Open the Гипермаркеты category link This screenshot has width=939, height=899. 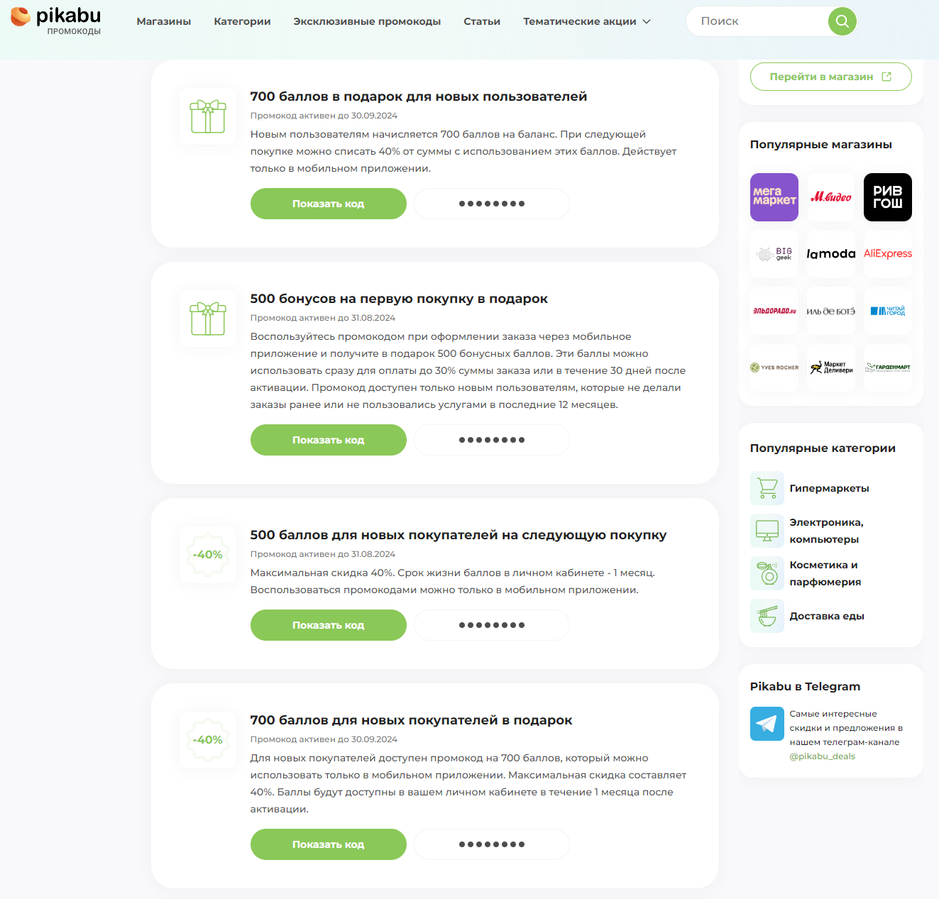pos(829,488)
